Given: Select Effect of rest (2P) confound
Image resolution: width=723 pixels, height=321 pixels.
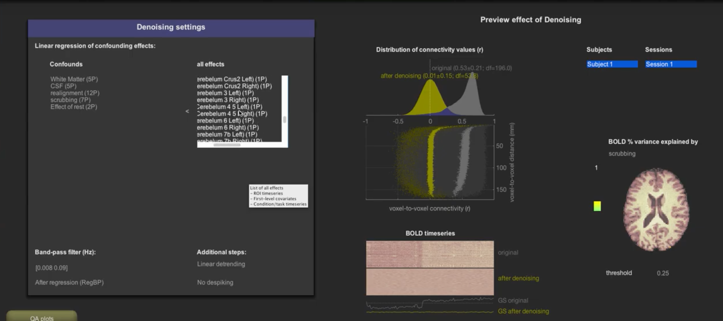Looking at the screenshot, I should [74, 107].
